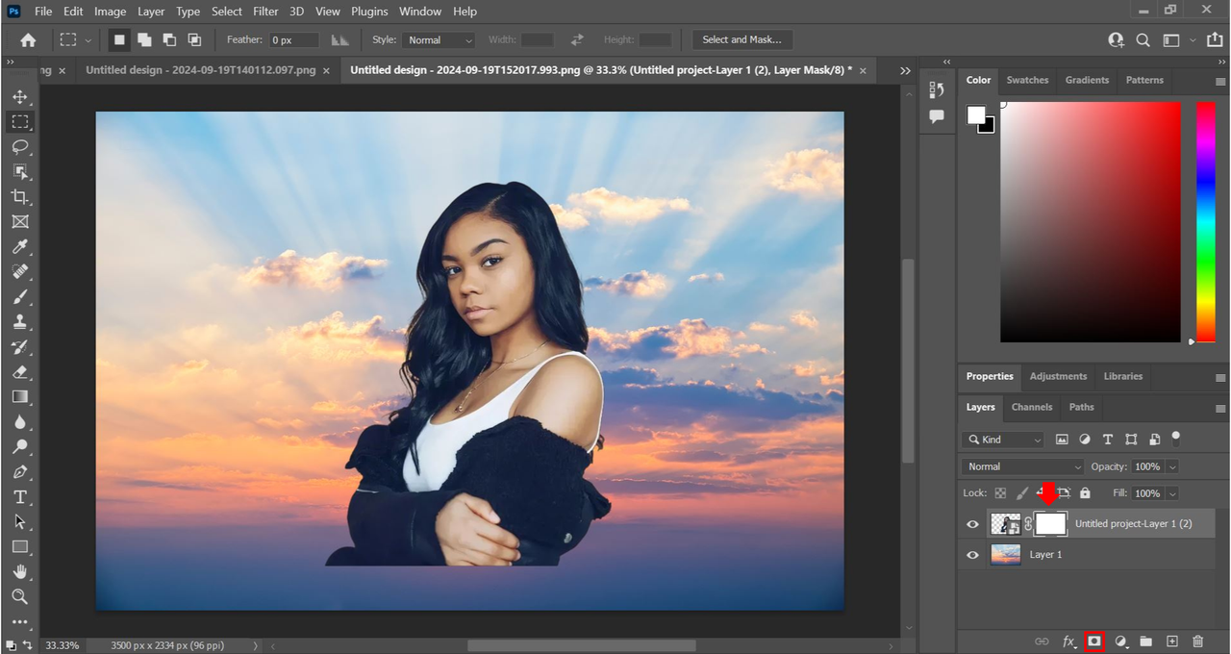The width and height of the screenshot is (1231, 654).
Task: Select the Spot Healing Brush tool
Action: [20, 272]
